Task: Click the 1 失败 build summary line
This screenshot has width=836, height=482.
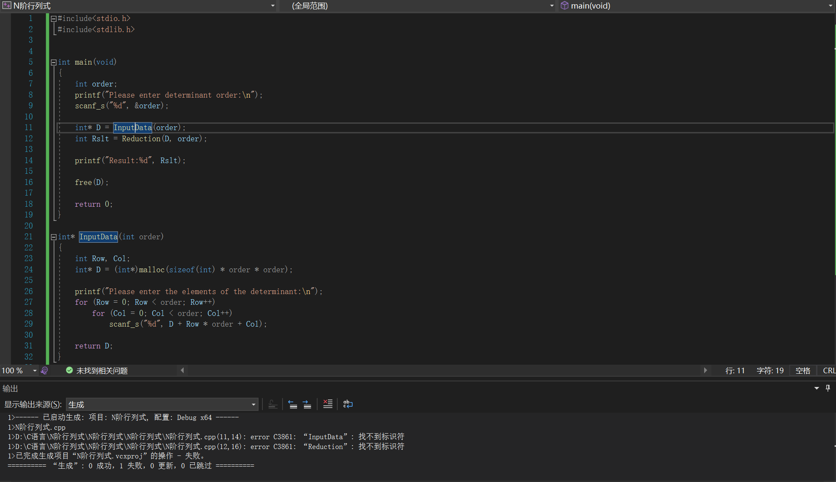Action: [131, 466]
